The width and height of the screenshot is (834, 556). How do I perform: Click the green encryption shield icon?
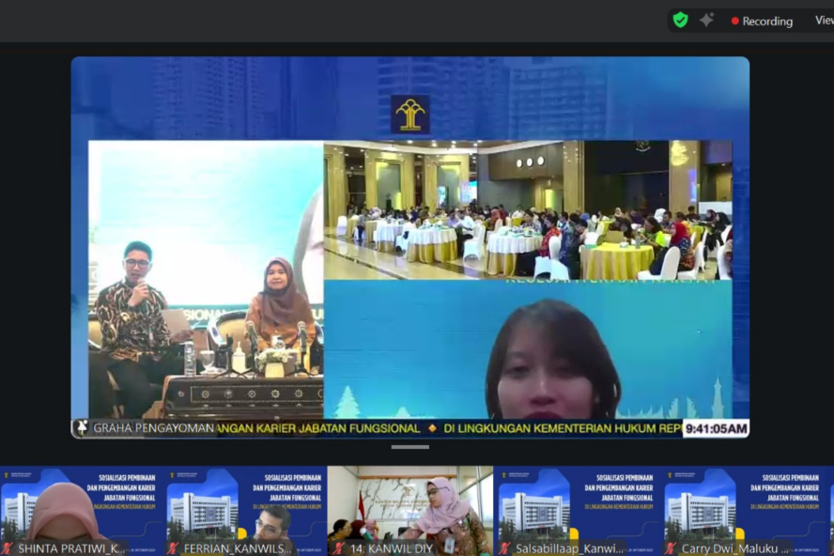click(x=680, y=20)
